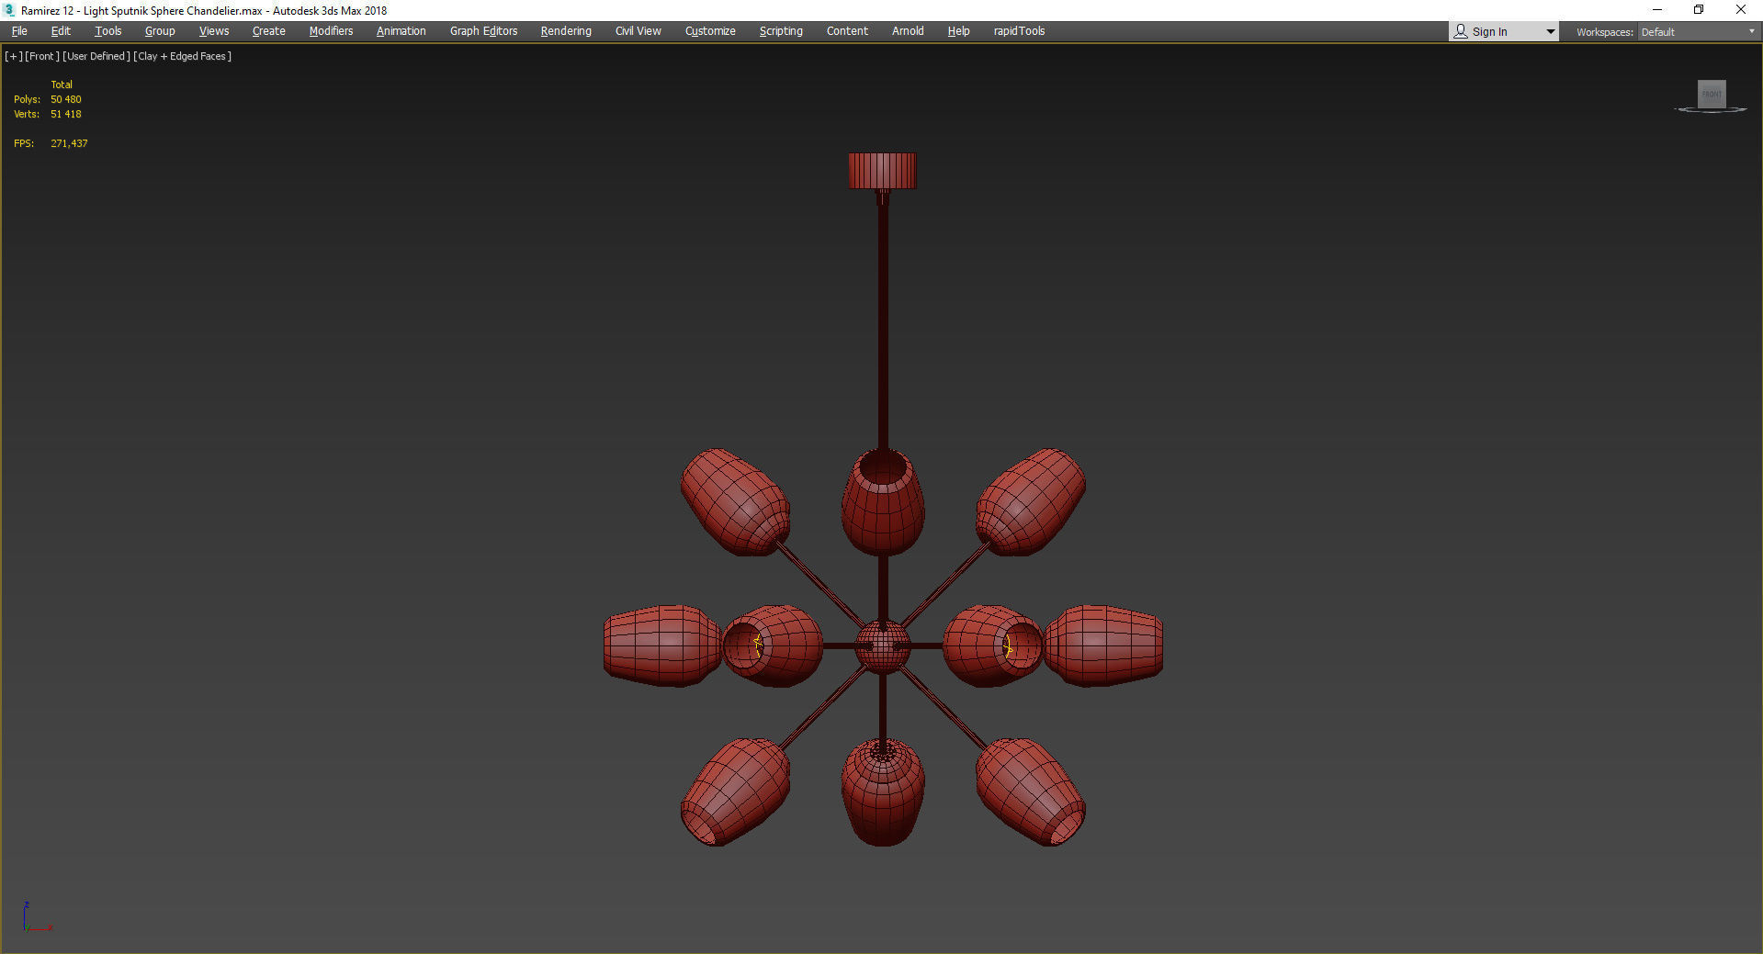Expand the Sign In dropdown arrow

[1551, 32]
